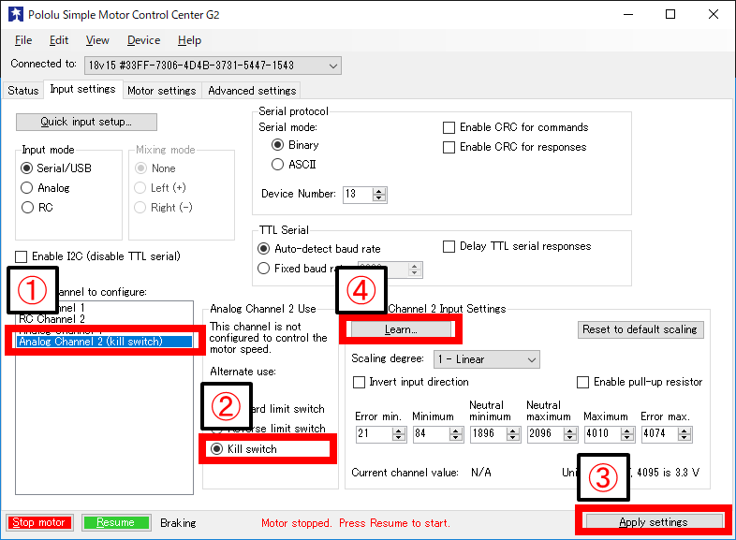
Task: Toggle Enable pull-up resistor
Action: pyautogui.click(x=640, y=382)
